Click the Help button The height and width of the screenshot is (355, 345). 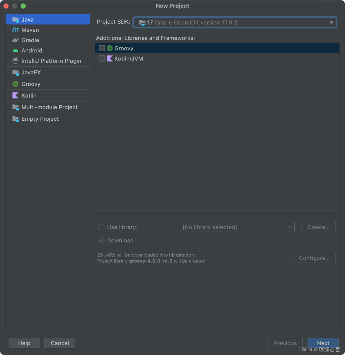point(24,343)
